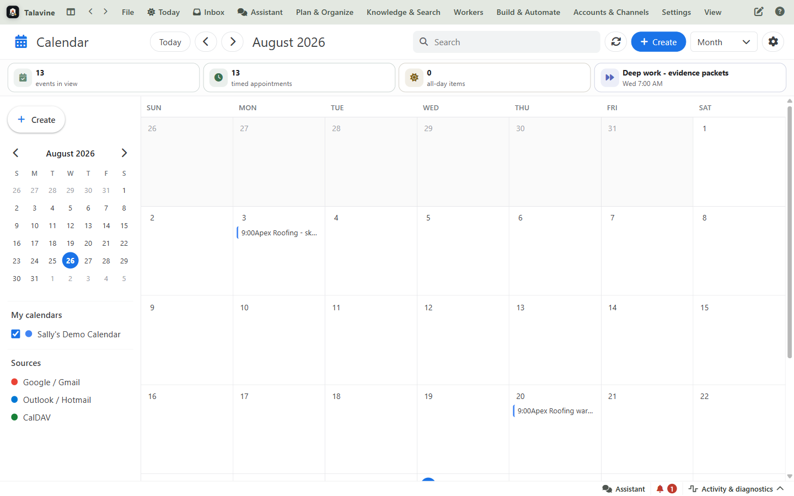Open the Knowledge & Search menu
Image resolution: width=794 pixels, height=496 pixels.
click(404, 12)
